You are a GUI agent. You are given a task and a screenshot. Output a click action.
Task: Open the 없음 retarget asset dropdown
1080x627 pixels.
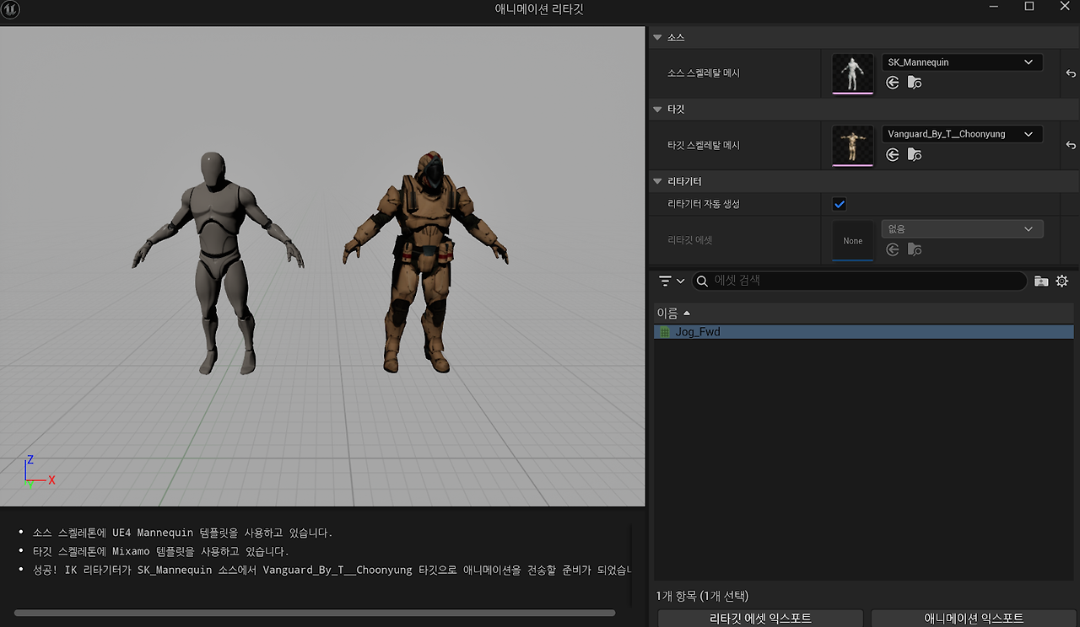point(962,229)
